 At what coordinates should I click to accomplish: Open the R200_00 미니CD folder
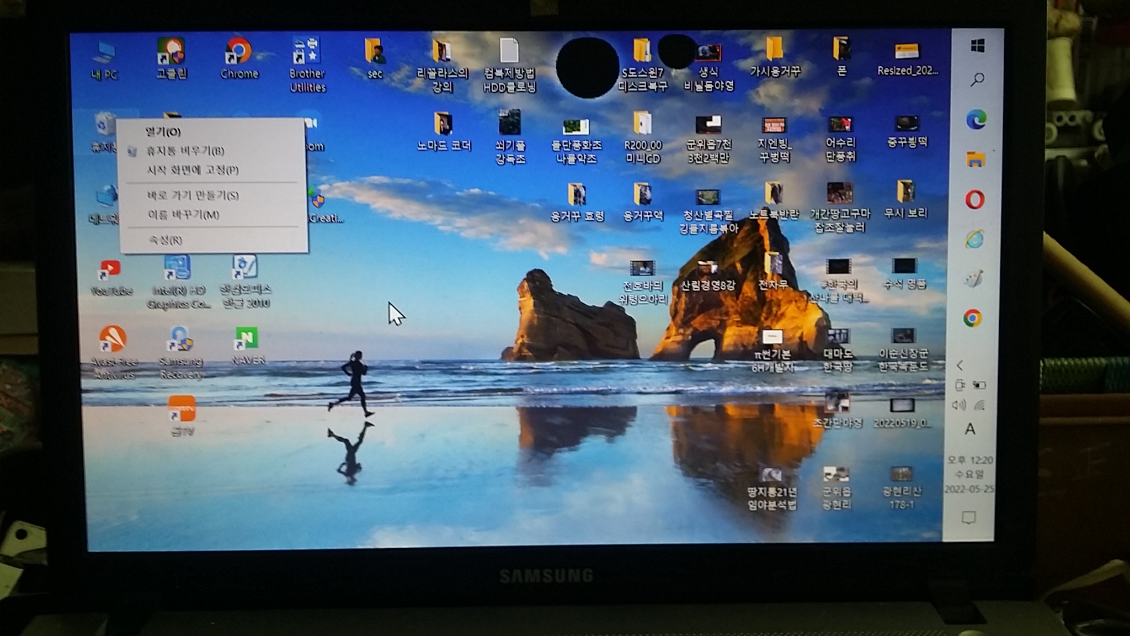tap(643, 137)
